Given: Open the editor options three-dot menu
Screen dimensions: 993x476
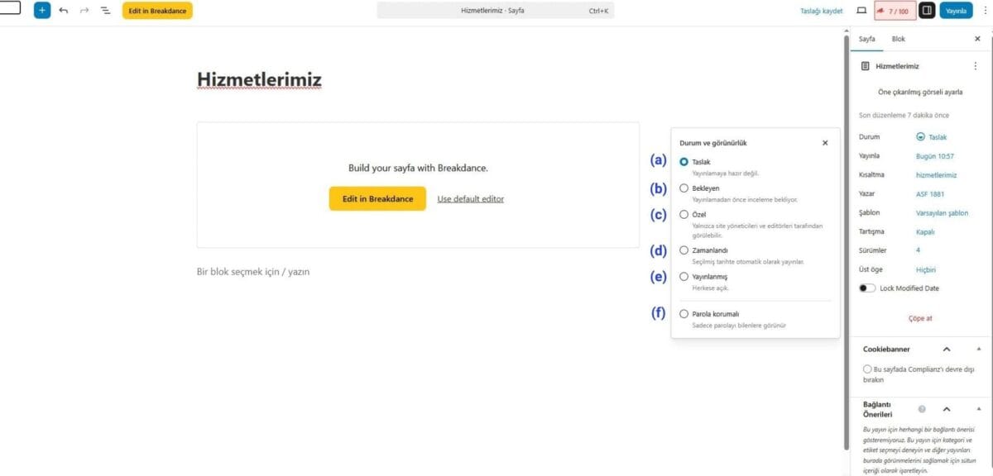Looking at the screenshot, I should tap(983, 11).
